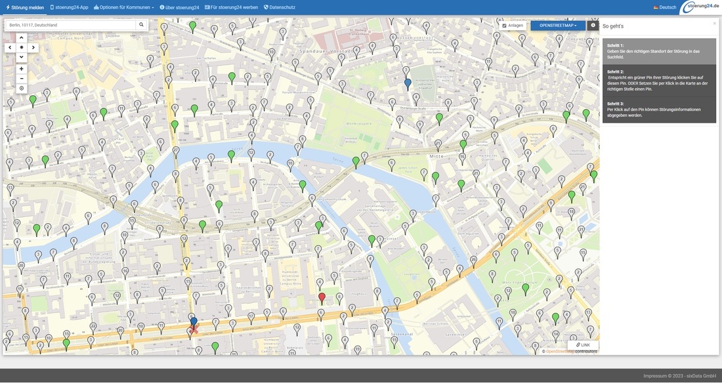This screenshot has width=722, height=383.
Task: Select the Schritt 1 instruction box
Action: click(x=659, y=51)
